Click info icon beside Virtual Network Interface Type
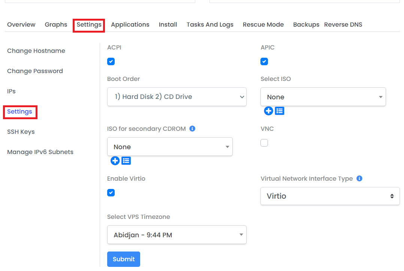The image size is (404, 271). point(359,178)
